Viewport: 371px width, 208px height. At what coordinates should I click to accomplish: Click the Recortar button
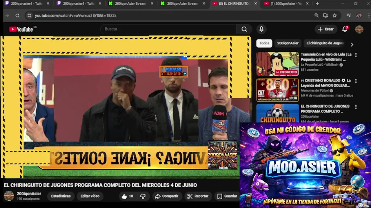click(x=198, y=196)
